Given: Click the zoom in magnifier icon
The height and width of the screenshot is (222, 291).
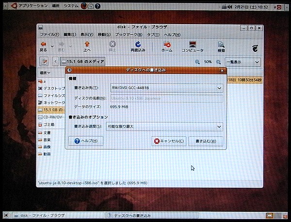Looking at the screenshot, I should [x=218, y=62].
